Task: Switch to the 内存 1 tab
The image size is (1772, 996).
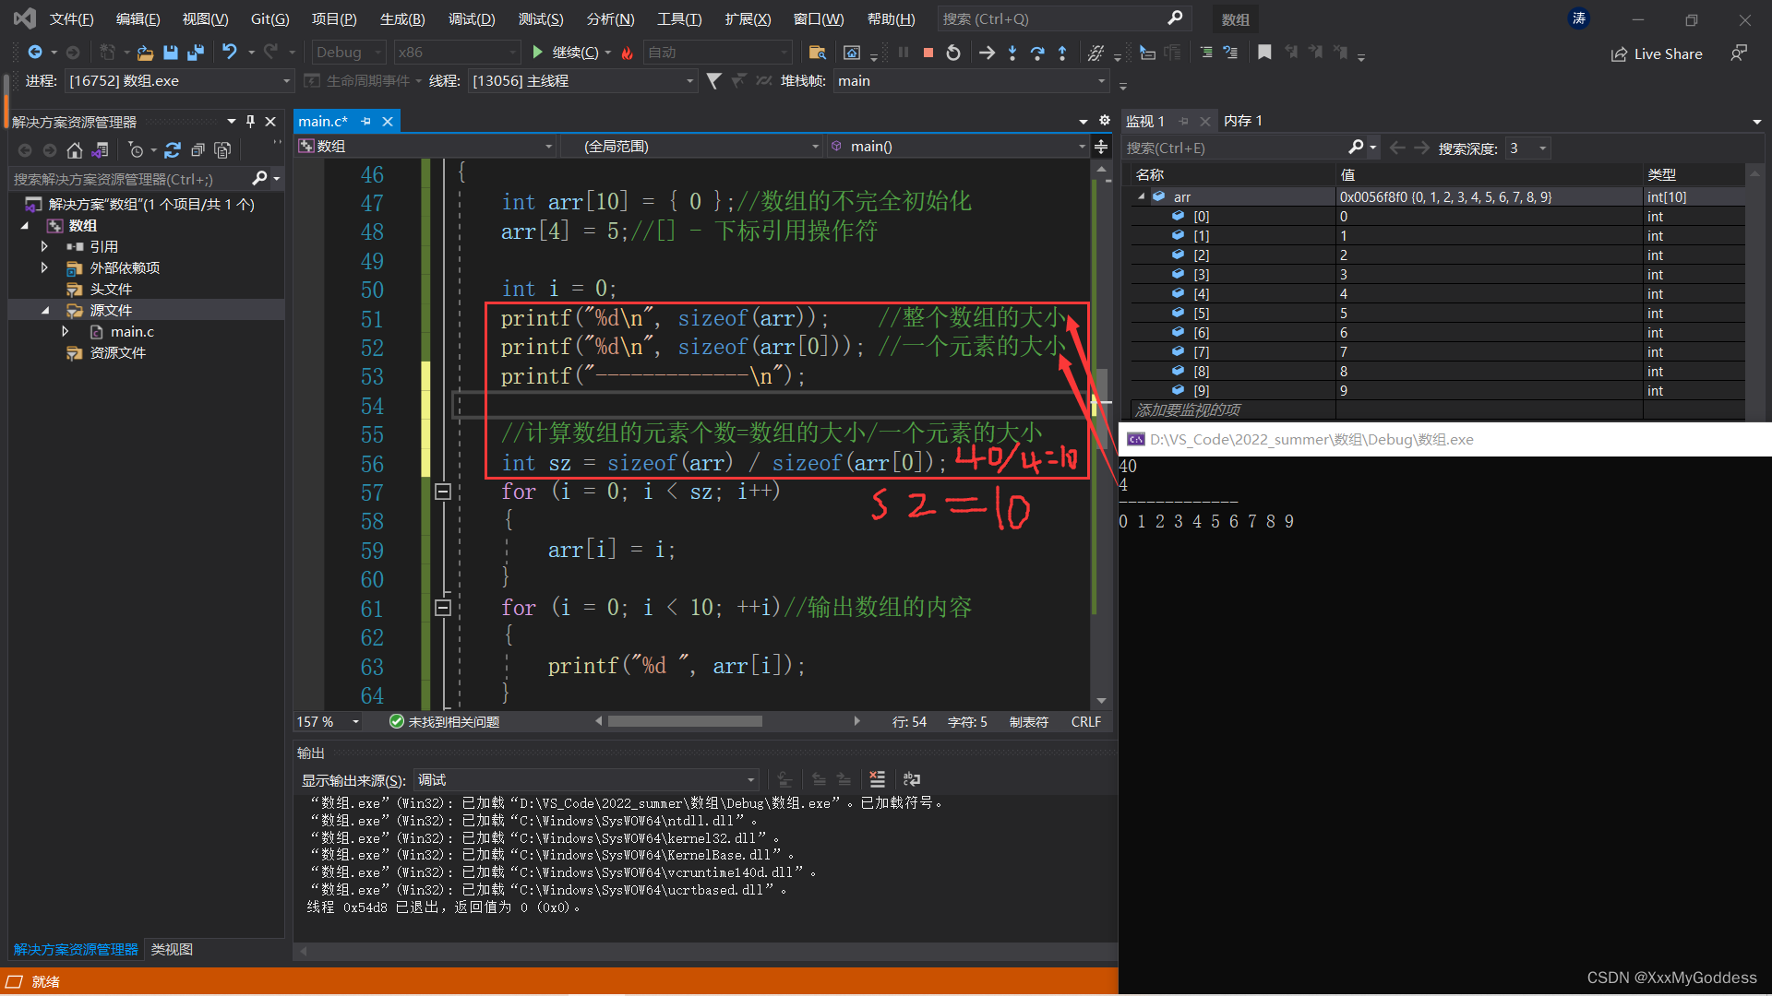Action: [1242, 121]
